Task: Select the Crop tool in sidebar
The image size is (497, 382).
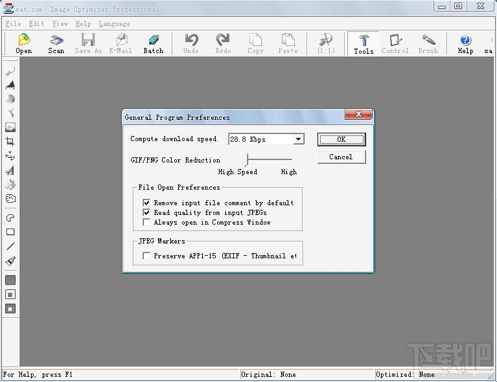Action: click(10, 142)
